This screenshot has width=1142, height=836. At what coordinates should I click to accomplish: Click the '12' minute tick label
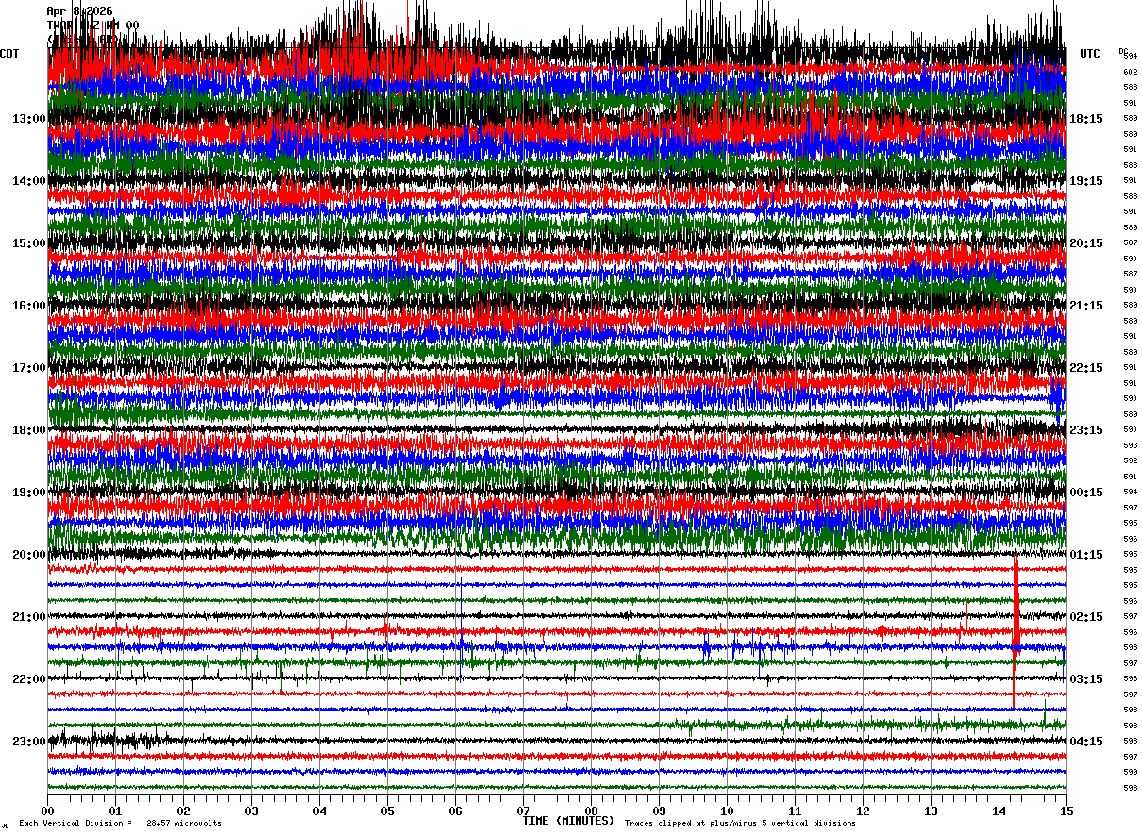(x=863, y=811)
